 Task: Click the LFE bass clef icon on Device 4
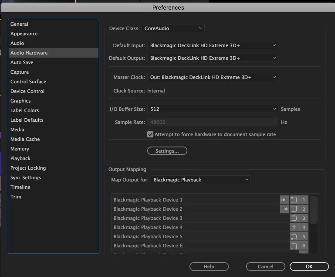(294, 227)
